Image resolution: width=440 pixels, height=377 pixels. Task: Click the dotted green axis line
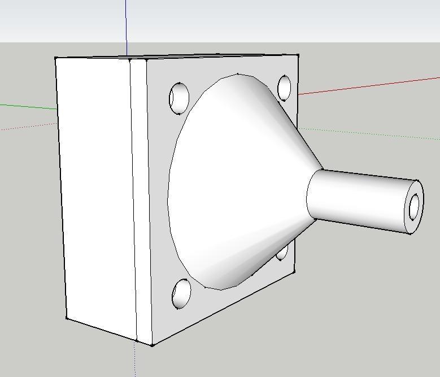click(369, 133)
